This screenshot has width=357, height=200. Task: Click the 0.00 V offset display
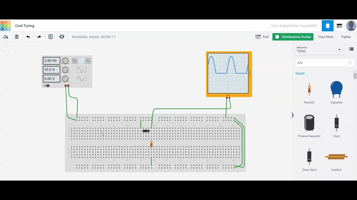pos(51,79)
